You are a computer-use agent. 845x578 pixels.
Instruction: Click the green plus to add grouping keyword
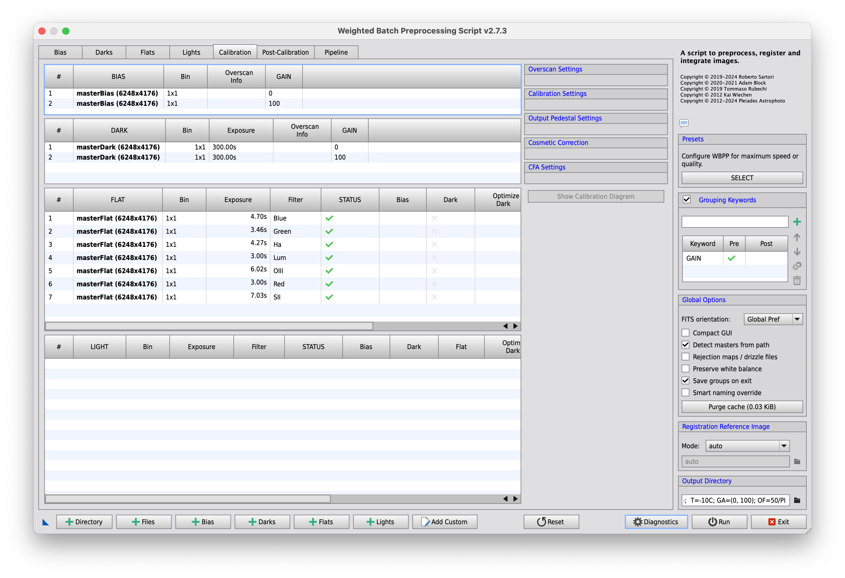(x=797, y=222)
